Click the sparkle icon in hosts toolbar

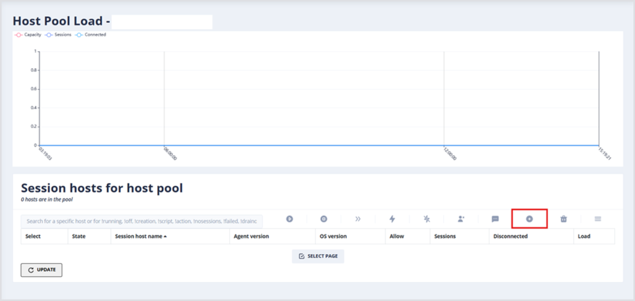point(427,219)
